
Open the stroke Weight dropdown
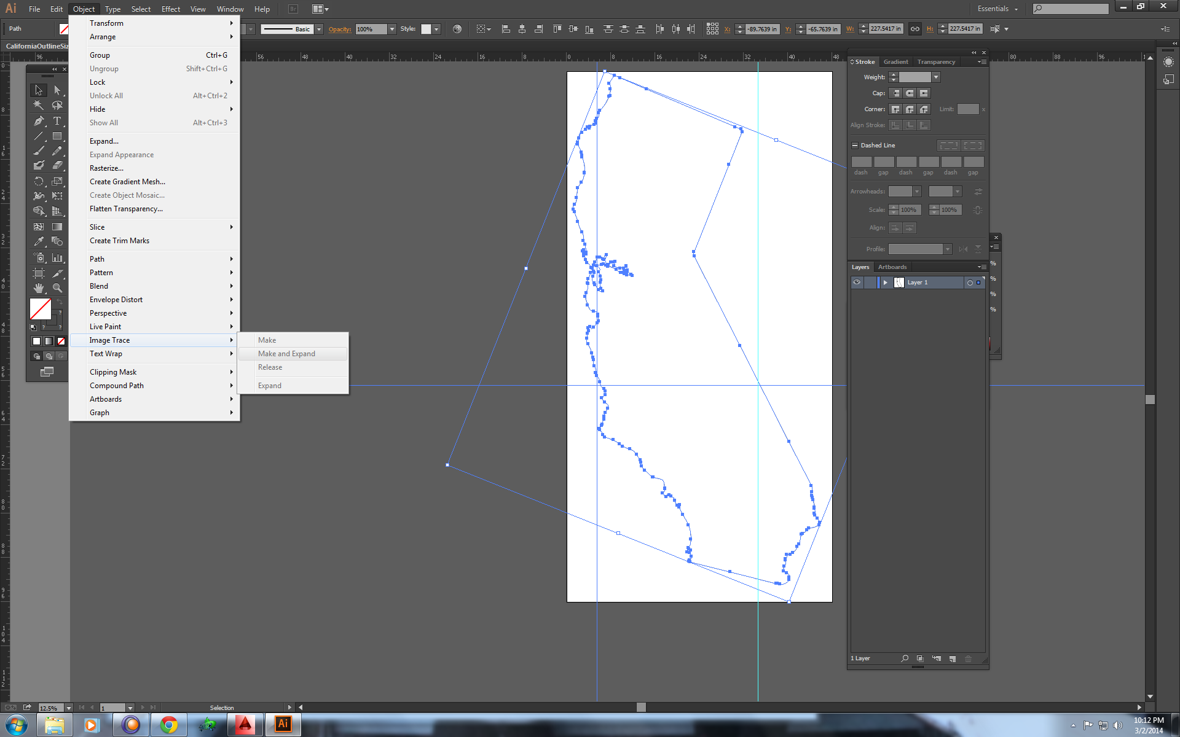pyautogui.click(x=936, y=77)
